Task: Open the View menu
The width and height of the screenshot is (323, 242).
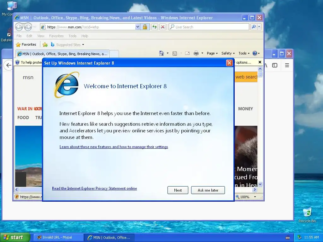Action: (x=41, y=36)
